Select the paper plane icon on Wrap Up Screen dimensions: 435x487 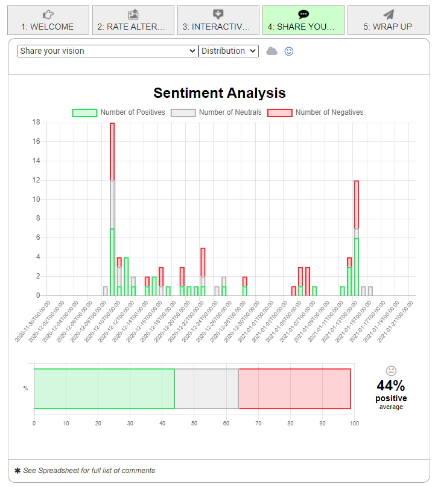pos(388,13)
